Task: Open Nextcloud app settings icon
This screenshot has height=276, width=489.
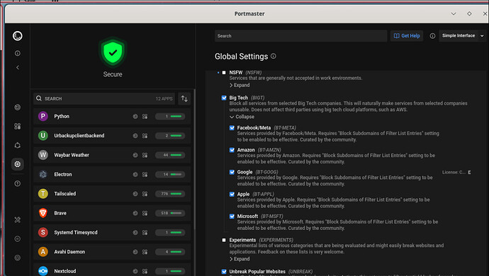Action: point(145,271)
